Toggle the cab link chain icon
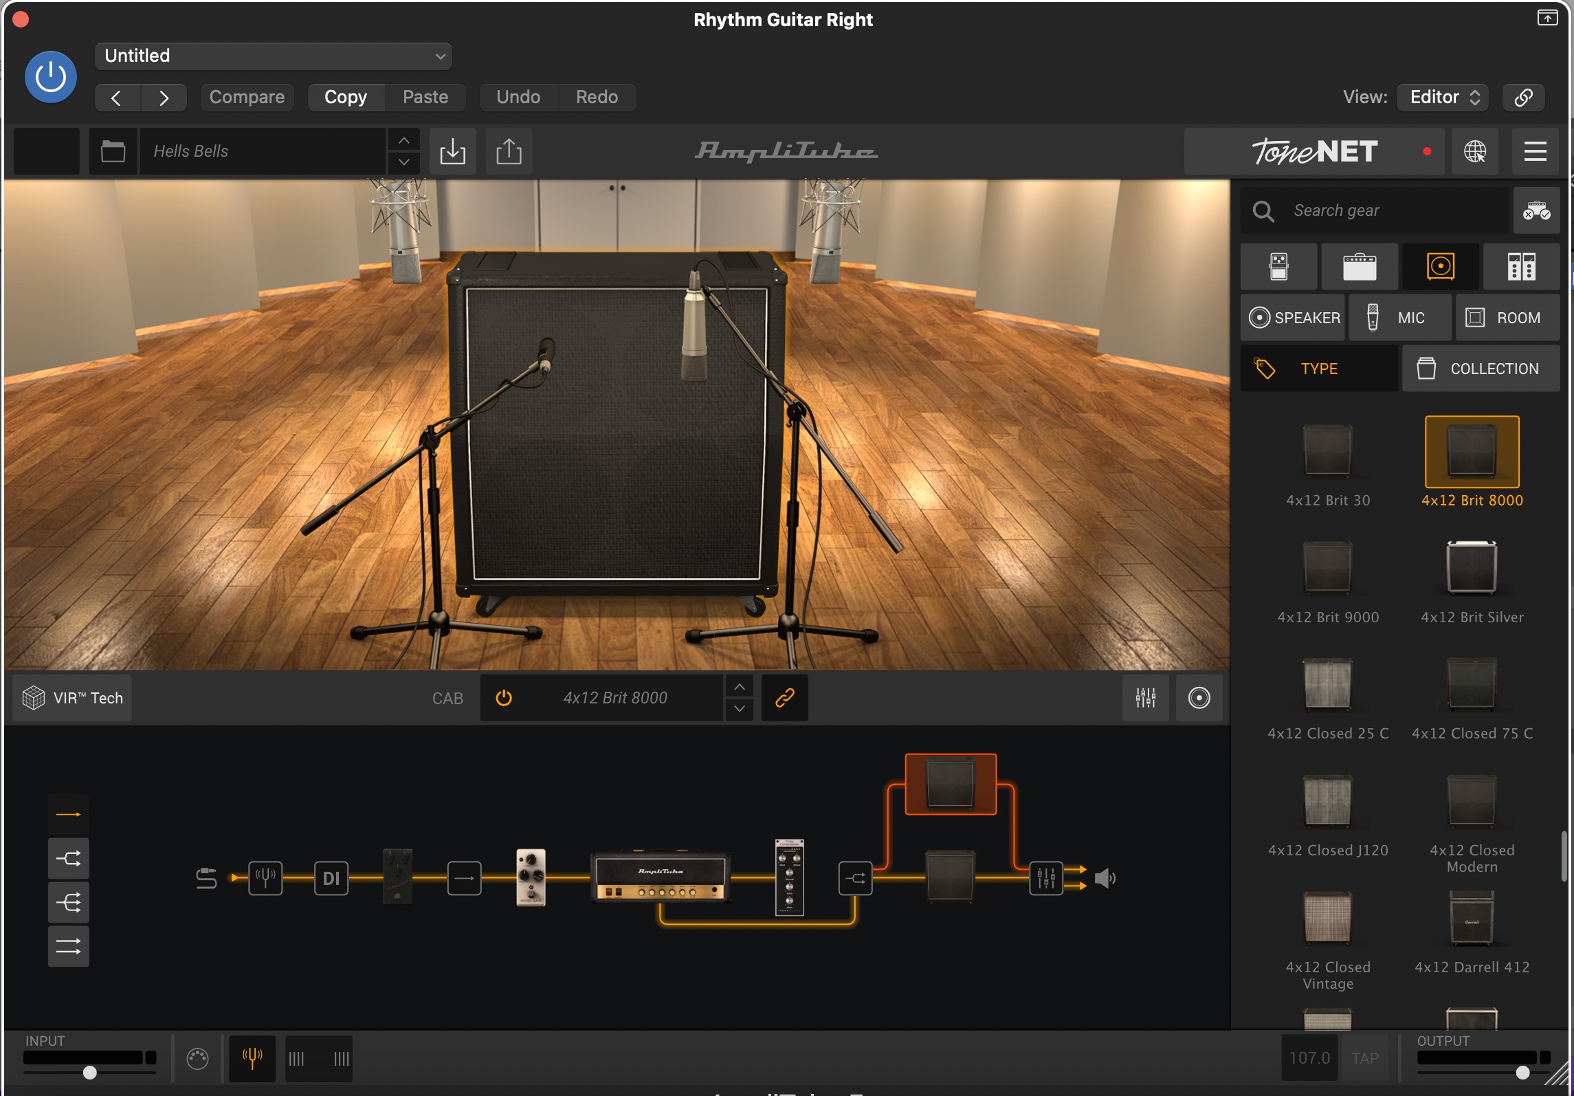1574x1096 pixels. 784,698
